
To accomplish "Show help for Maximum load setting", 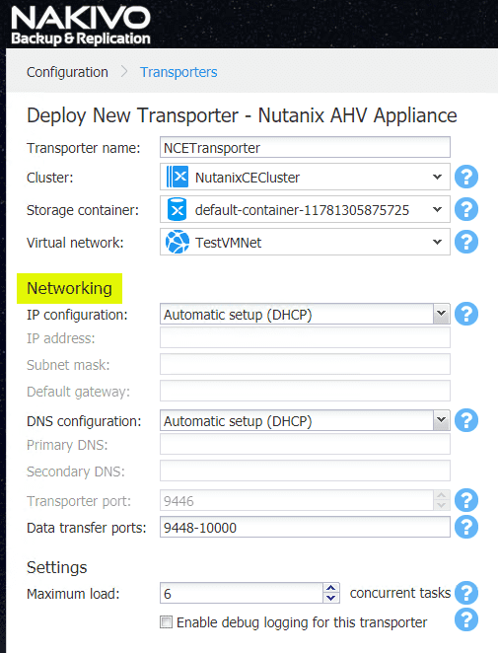I will tap(465, 593).
